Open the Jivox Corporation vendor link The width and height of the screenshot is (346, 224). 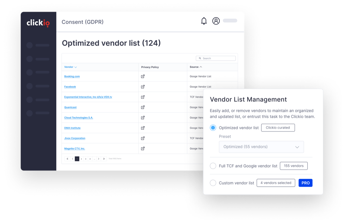75,138
